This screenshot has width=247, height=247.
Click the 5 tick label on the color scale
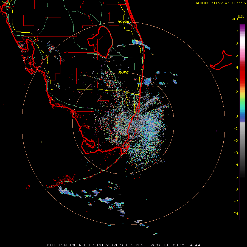coord(237,55)
